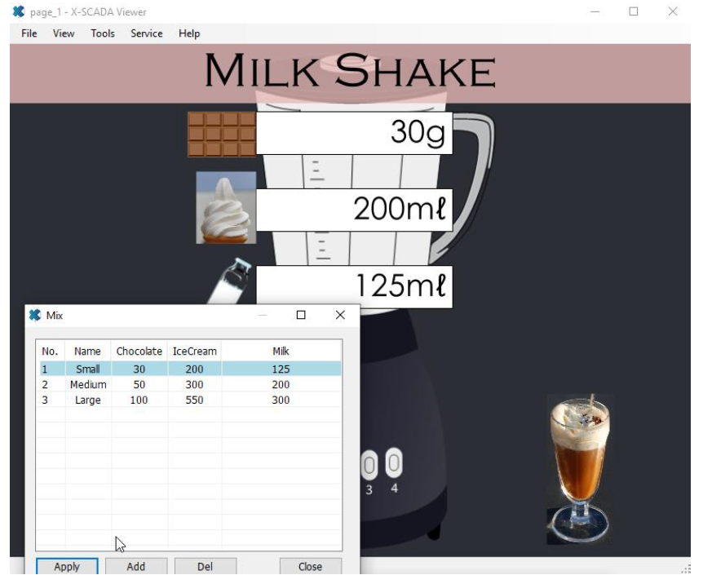Select the Medium recipe row
The width and height of the screenshot is (703, 575).
[x=190, y=384]
